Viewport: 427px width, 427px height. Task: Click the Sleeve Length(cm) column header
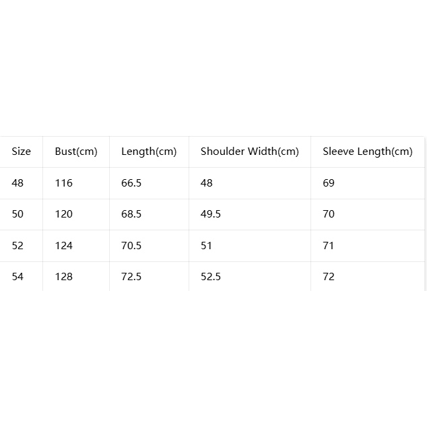point(368,152)
